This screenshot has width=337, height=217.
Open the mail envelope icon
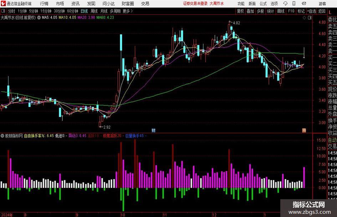tap(304, 4)
